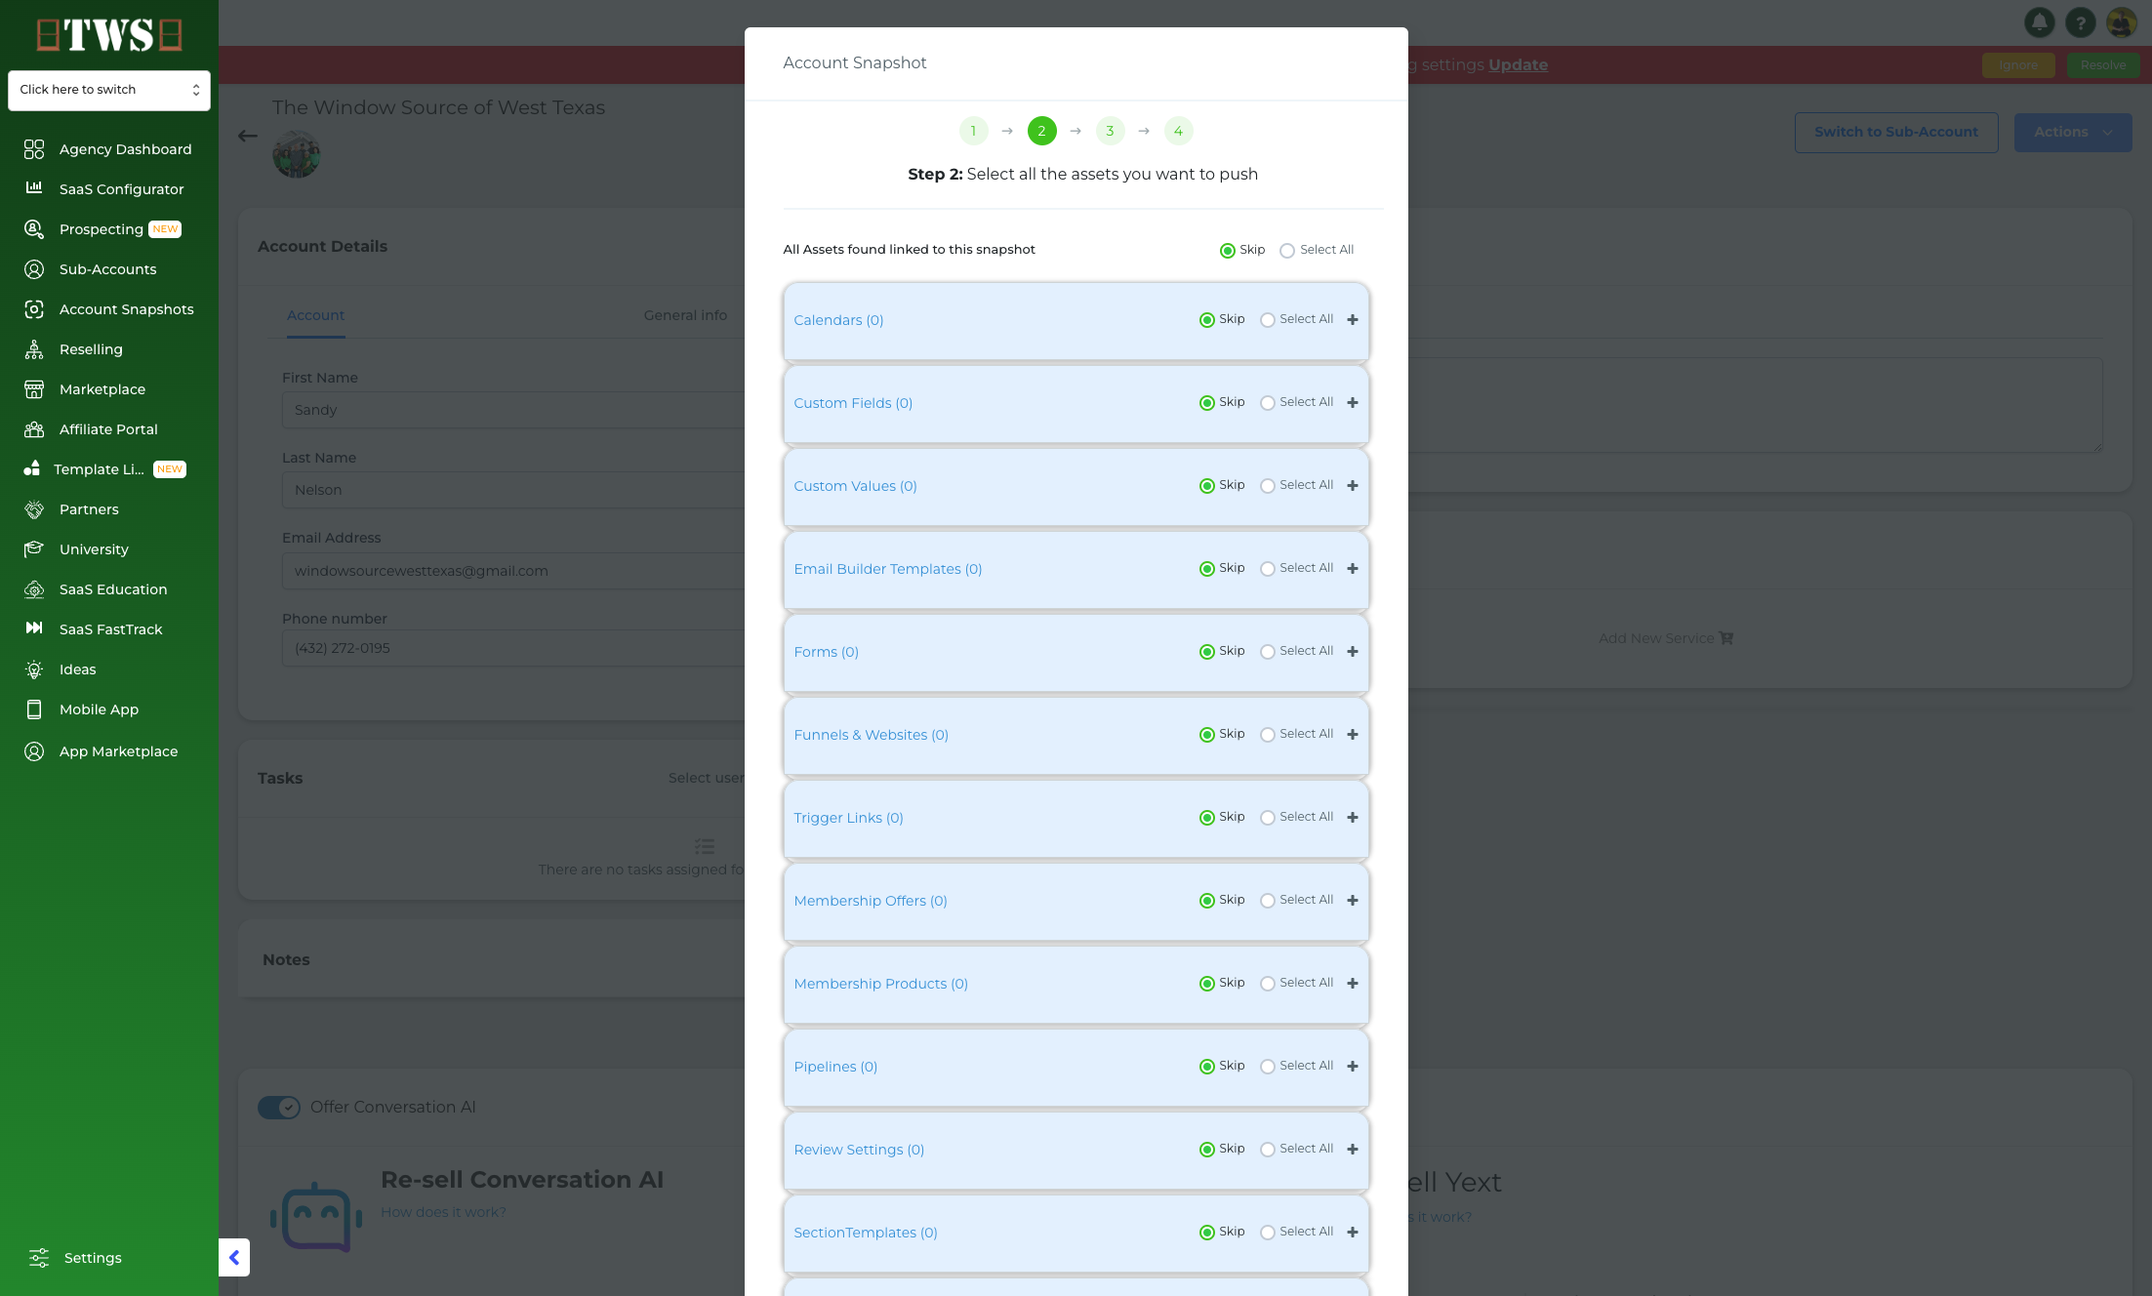Click the SaaS Configurator chart icon
Image resolution: width=2152 pixels, height=1296 pixels.
pos(34,188)
